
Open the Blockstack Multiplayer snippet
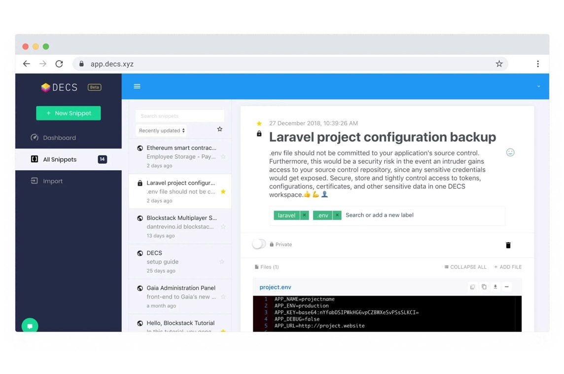180,226
